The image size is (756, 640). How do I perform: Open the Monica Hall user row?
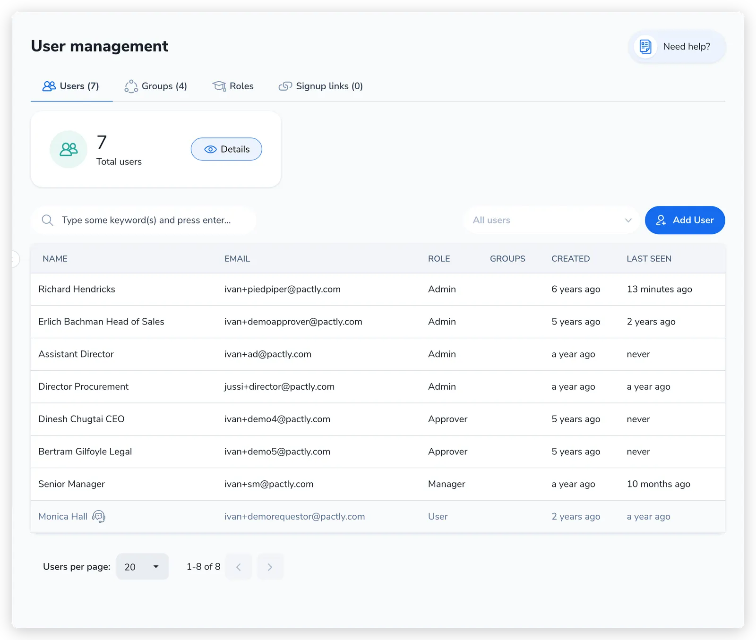(x=378, y=517)
